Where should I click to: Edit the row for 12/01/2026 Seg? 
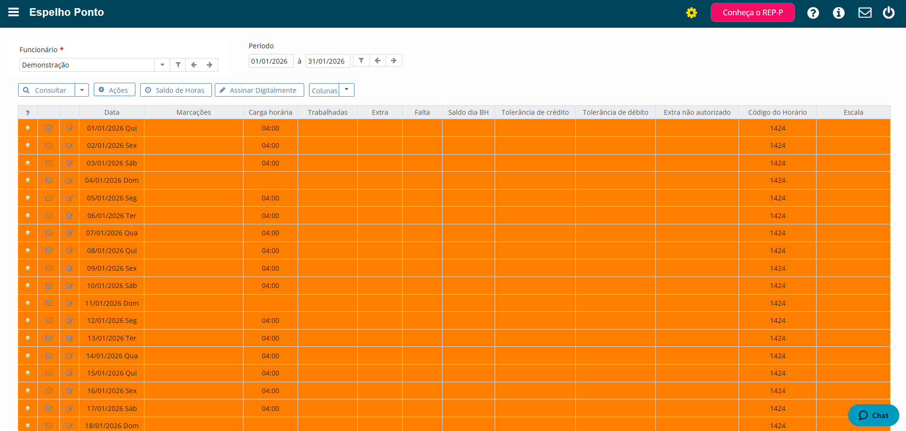tap(69, 320)
